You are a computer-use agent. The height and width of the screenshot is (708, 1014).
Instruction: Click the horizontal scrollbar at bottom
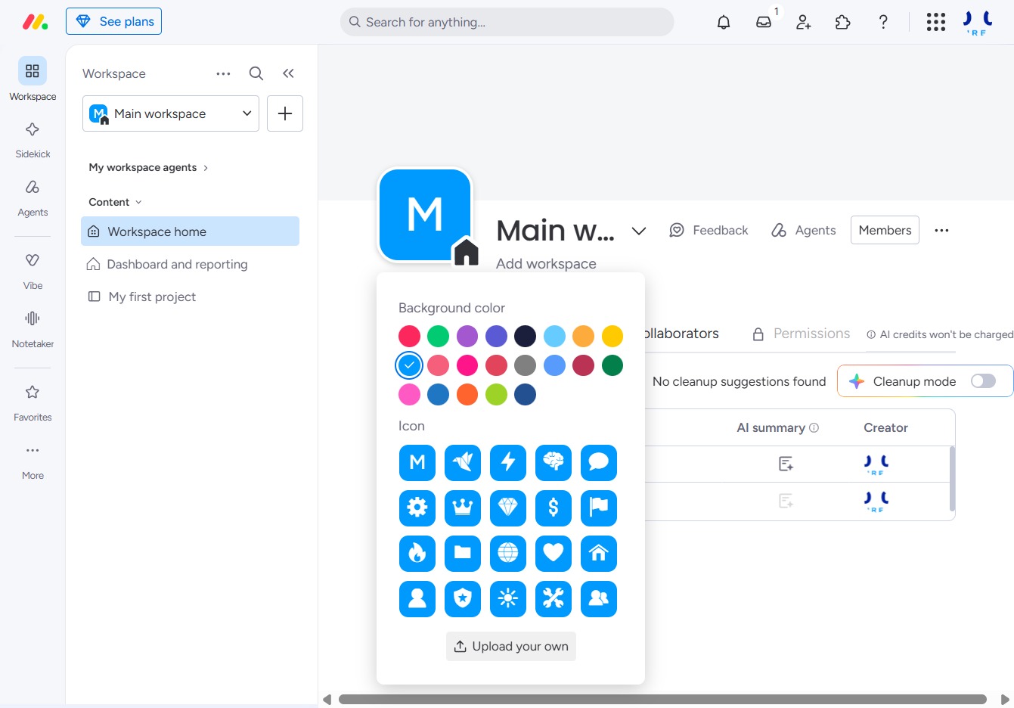click(x=662, y=699)
